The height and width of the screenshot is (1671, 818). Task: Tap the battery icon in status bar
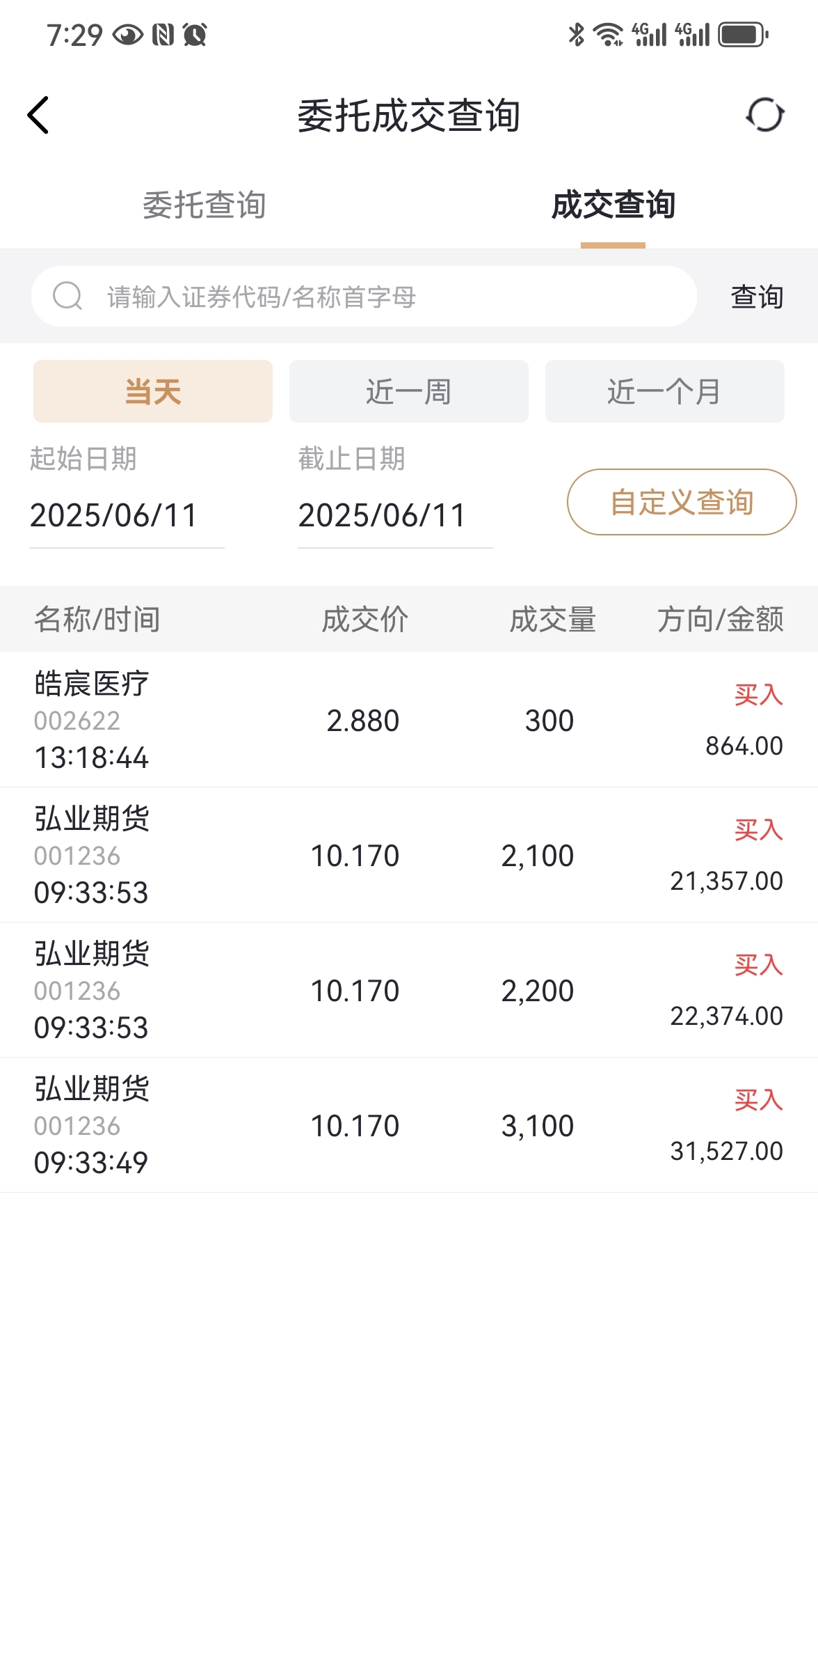(x=743, y=34)
